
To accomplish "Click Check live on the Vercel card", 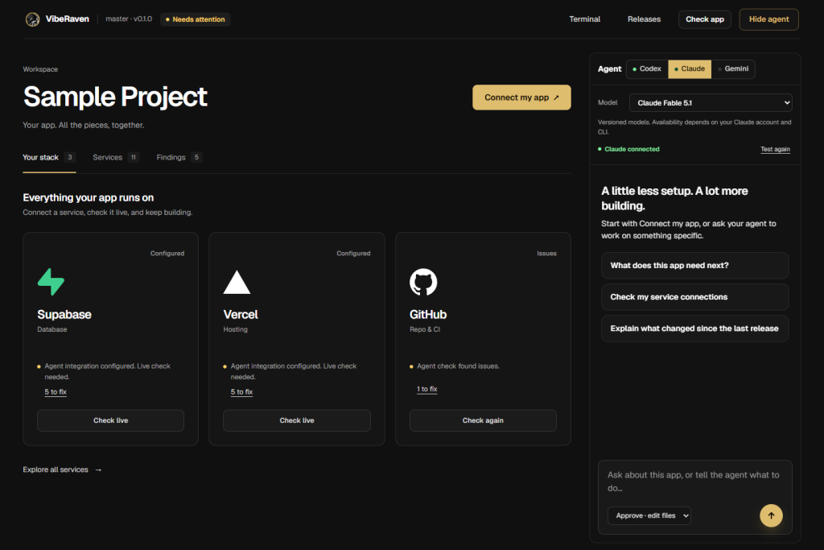I will [296, 420].
